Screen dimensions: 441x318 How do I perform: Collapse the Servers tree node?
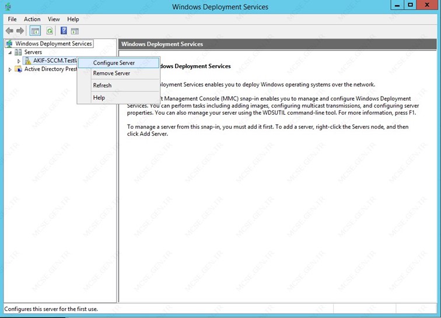tap(10, 52)
